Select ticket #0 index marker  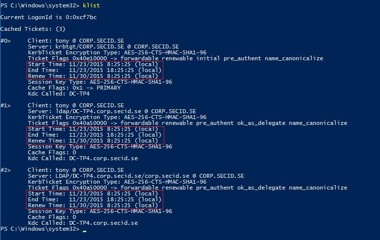(5, 41)
